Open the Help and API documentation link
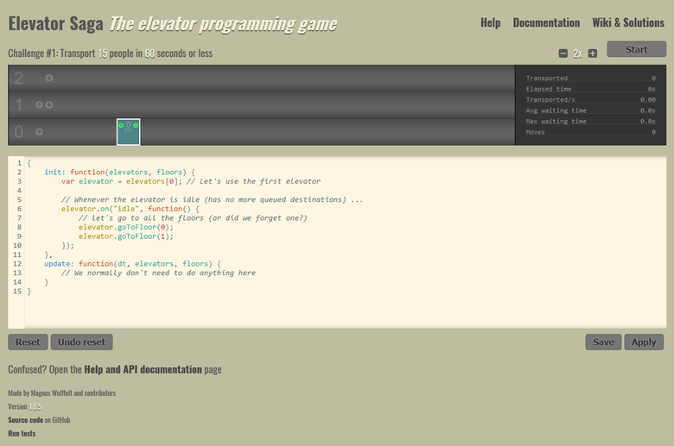 pyautogui.click(x=143, y=369)
